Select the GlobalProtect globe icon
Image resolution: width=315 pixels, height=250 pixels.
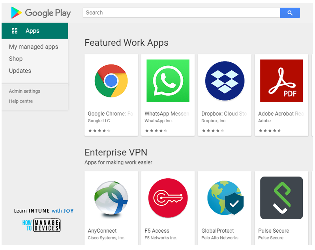pos(225,198)
